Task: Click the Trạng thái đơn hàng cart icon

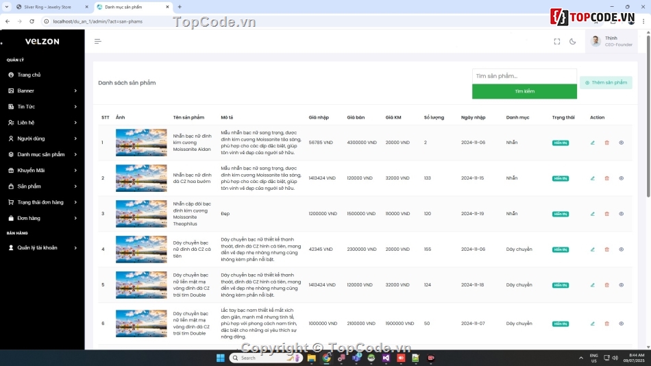Action: coord(11,202)
